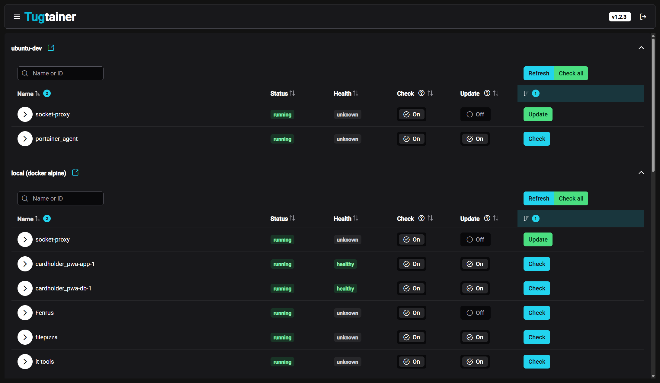Click Check help icon in ubuntu-dev table
The width and height of the screenshot is (660, 383).
point(421,93)
